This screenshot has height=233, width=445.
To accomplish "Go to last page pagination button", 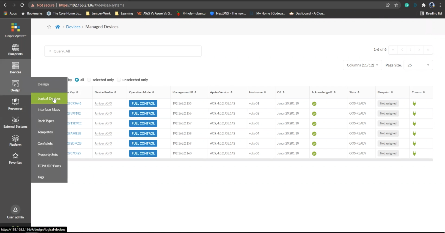I will click(428, 50).
